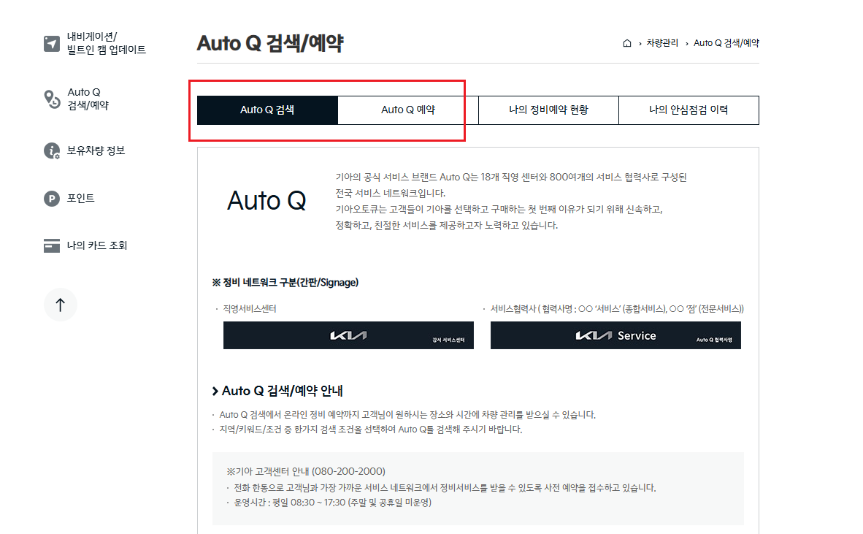This screenshot has height=534, width=863.
Task: Click the home icon in the breadcrumb
Action: (626, 42)
